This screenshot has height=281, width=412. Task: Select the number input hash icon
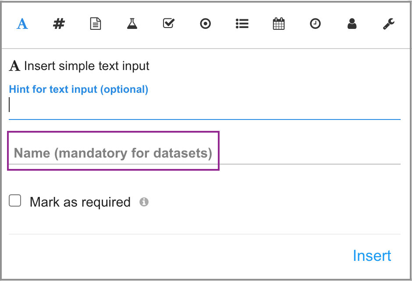click(59, 24)
